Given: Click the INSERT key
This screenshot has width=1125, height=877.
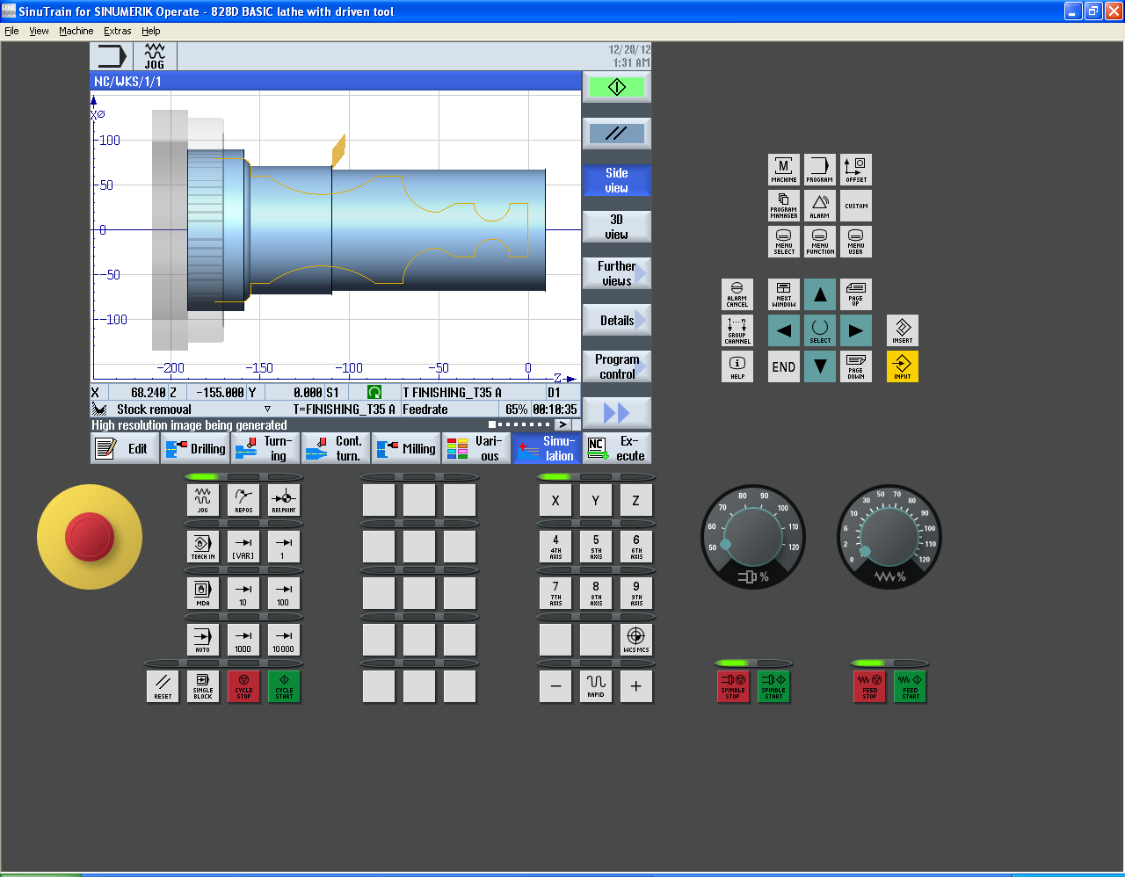Looking at the screenshot, I should point(903,330).
